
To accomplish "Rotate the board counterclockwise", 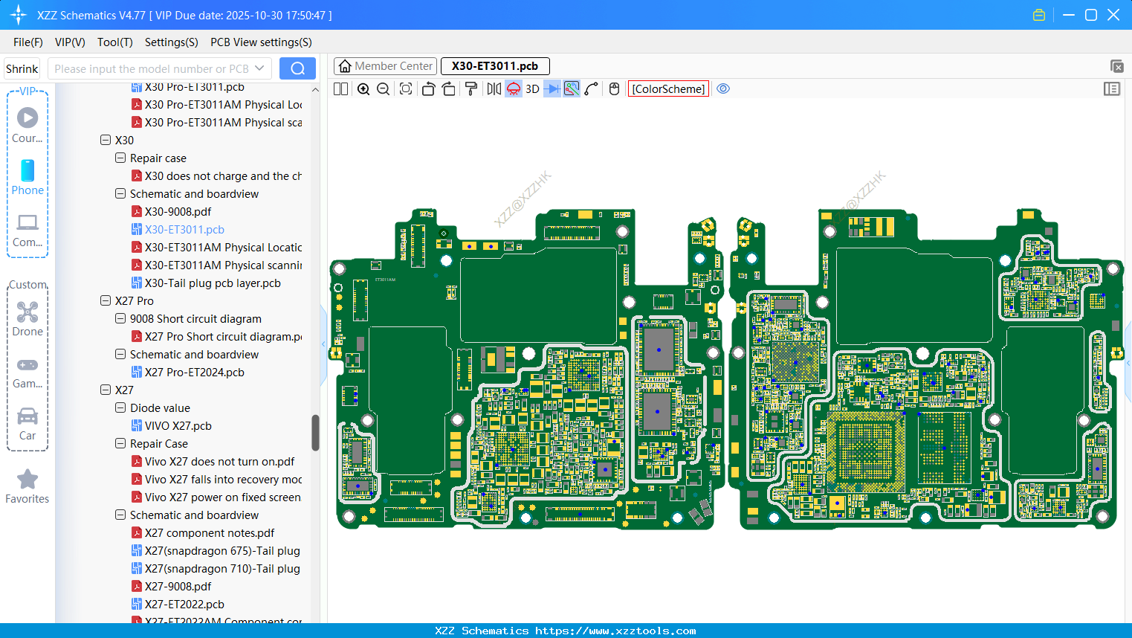I will (428, 89).
